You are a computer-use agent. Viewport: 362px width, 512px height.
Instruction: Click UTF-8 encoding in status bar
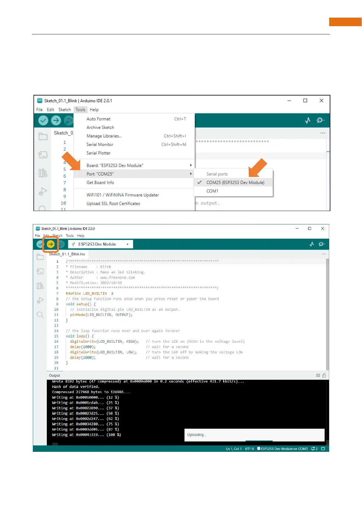point(250,449)
